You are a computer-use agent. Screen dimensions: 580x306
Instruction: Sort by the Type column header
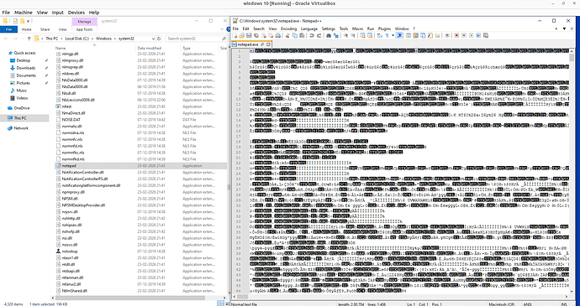click(187, 48)
